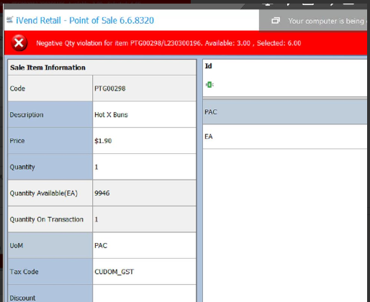This screenshot has width=370, height=302.
Task: Click the Code label cell
Action: tap(50, 88)
